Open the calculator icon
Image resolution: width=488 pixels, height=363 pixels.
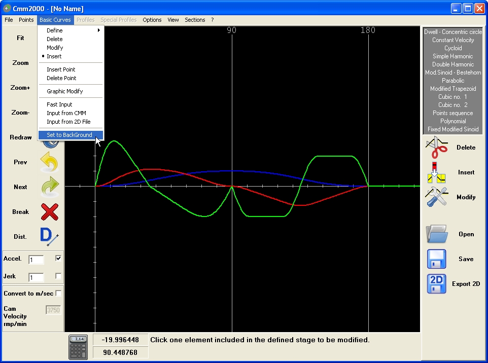(x=78, y=347)
